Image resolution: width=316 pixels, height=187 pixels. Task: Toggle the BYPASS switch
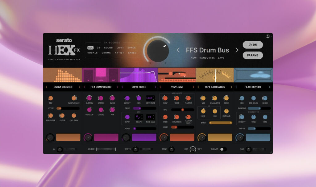pos(223,149)
